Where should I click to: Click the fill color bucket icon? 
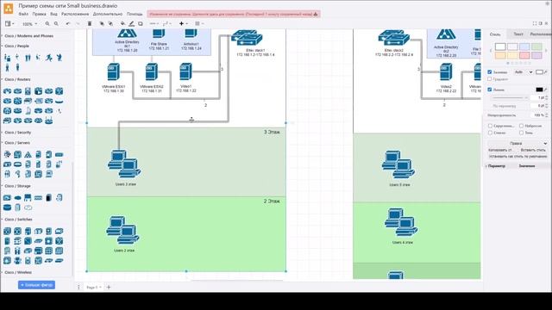(x=122, y=23)
